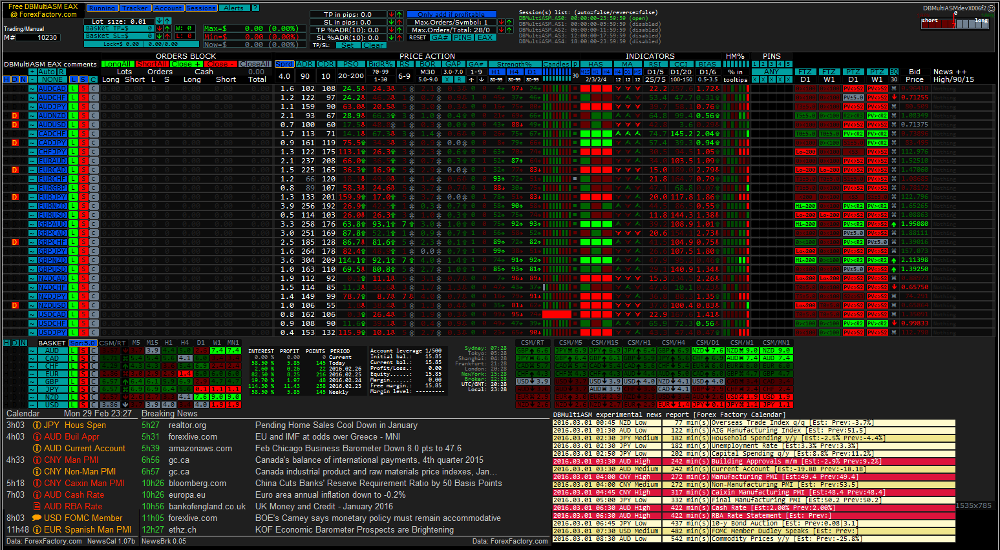Expand the NONE selector in comments block
Screen dimensions: 1000x550
click(x=53, y=79)
